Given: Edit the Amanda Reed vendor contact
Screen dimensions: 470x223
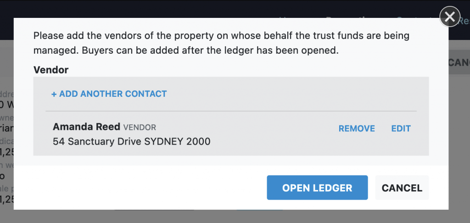Looking at the screenshot, I should pos(401,128).
